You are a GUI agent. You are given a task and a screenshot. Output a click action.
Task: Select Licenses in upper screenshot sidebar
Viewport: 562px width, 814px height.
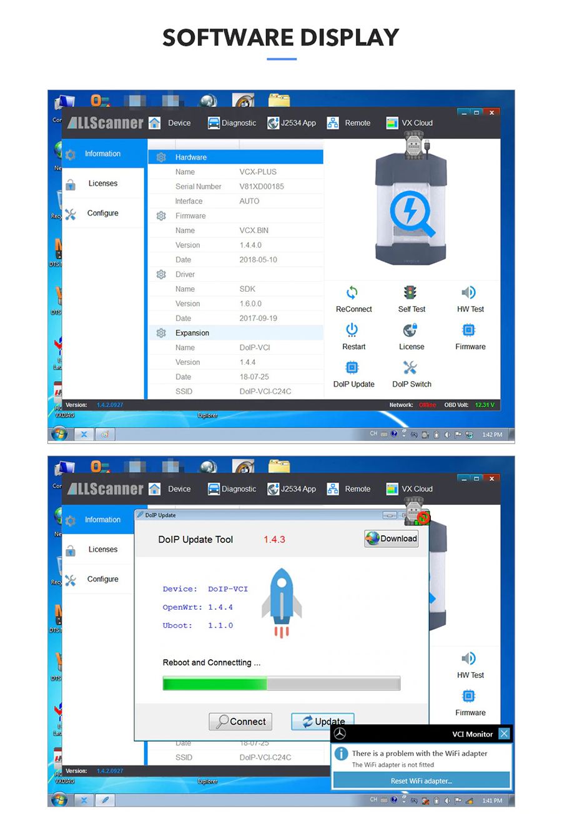point(103,184)
